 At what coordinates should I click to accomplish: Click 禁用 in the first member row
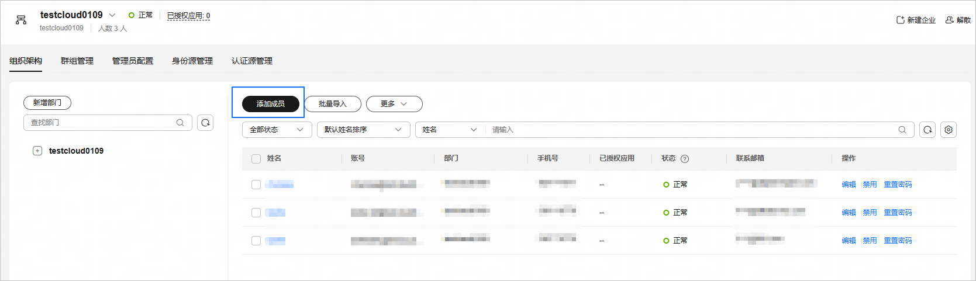[x=870, y=185]
